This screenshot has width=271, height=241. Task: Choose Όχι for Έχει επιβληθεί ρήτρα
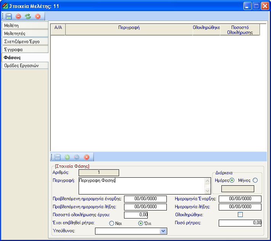pyautogui.click(x=140, y=223)
